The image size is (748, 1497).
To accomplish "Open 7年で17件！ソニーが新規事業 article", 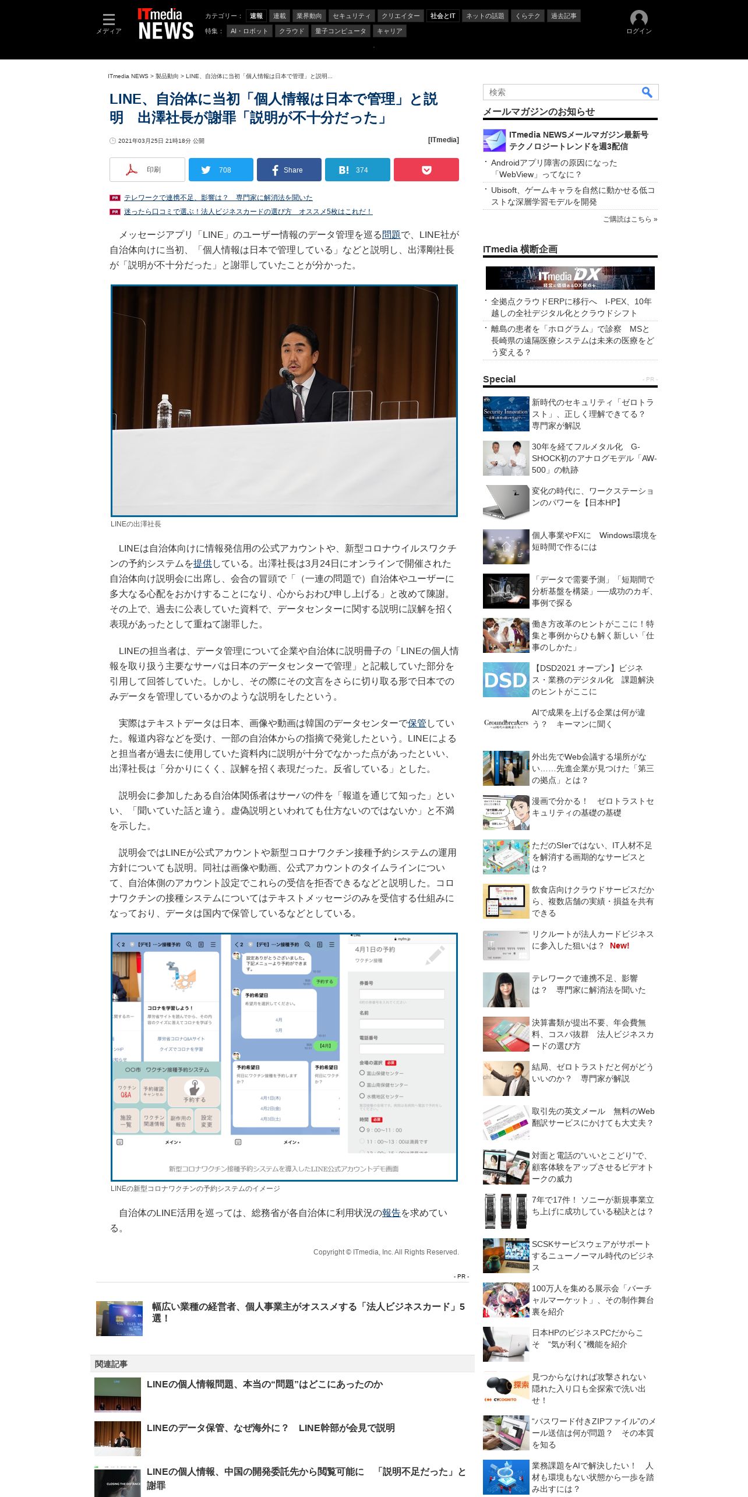I will 593,1206.
